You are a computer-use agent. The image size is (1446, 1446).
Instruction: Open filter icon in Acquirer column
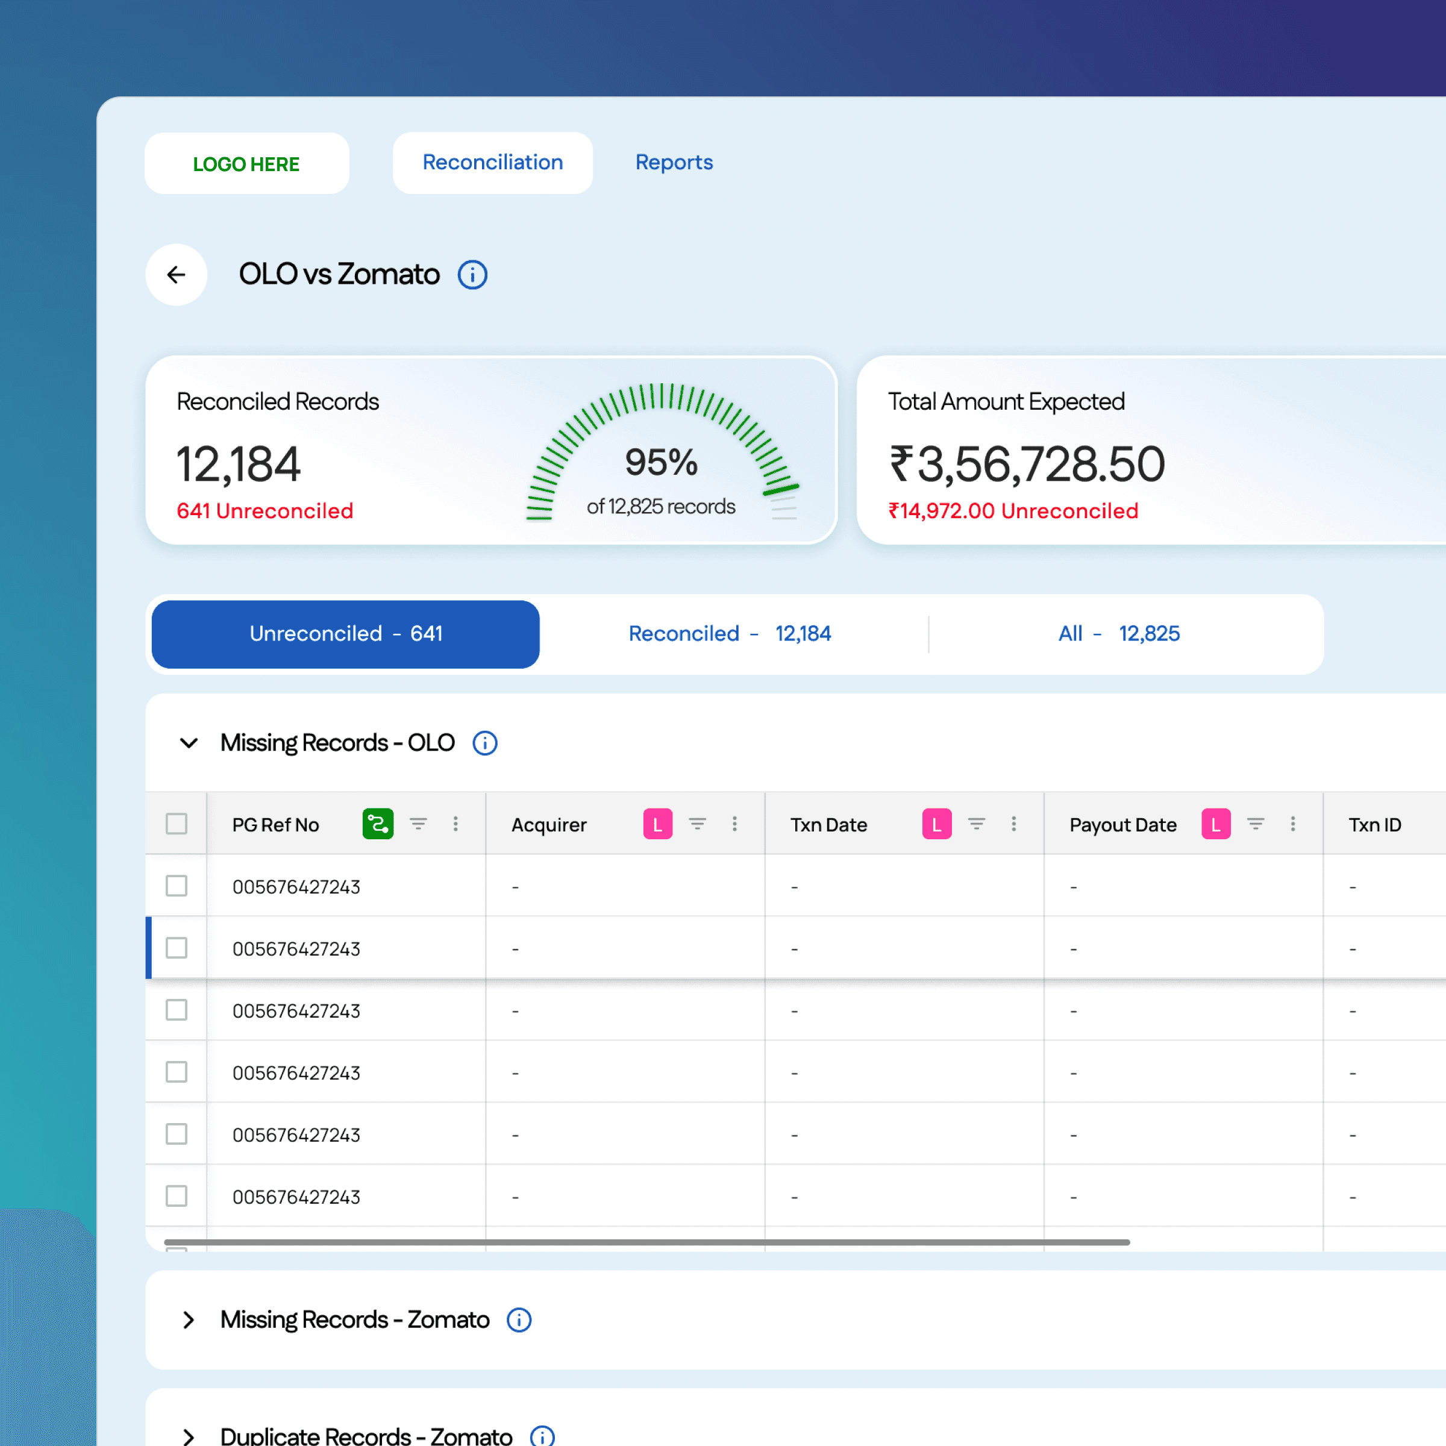tap(698, 824)
